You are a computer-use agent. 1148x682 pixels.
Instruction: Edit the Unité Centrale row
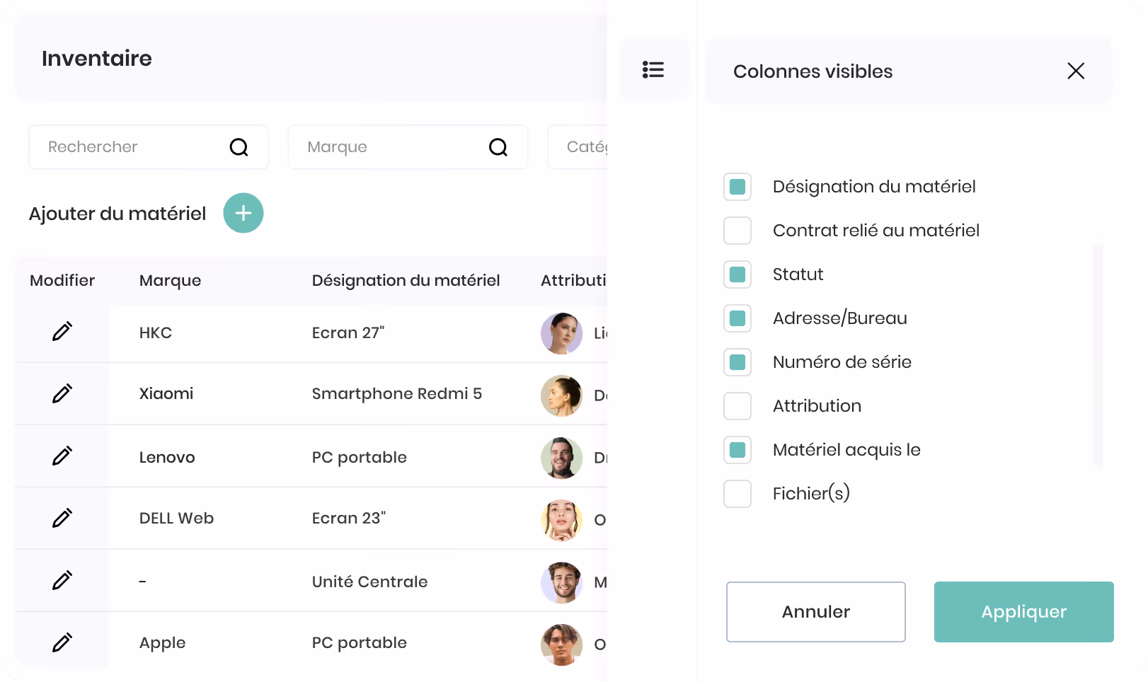[x=62, y=580]
